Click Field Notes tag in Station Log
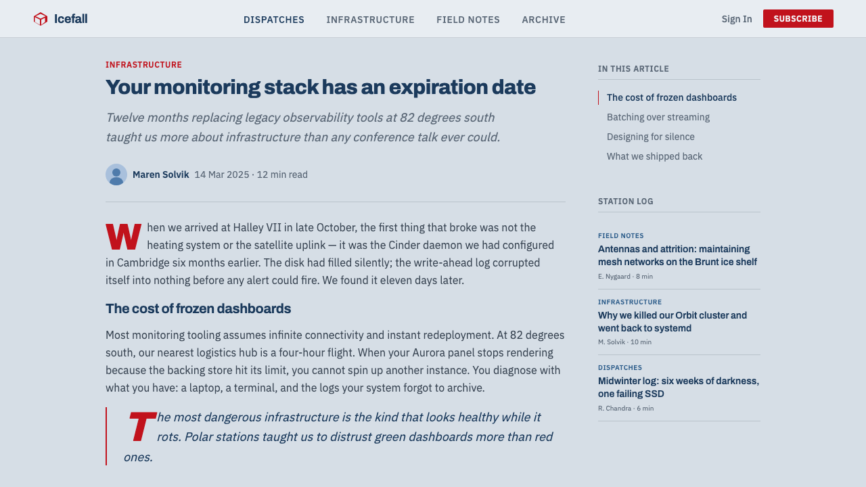 (x=621, y=236)
